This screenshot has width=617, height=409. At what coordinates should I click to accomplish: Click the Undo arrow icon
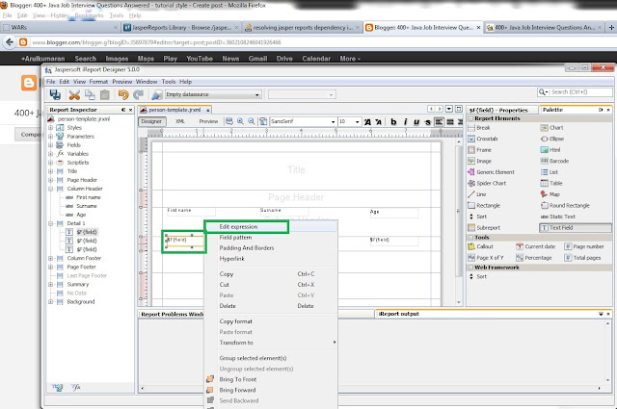click(123, 94)
